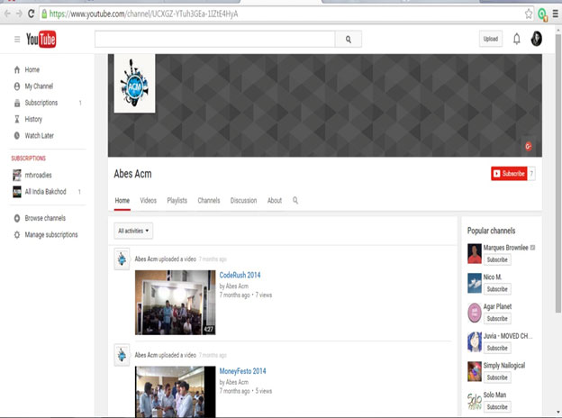
Task: Click the Abes Acm channel title
Action: pyautogui.click(x=132, y=174)
